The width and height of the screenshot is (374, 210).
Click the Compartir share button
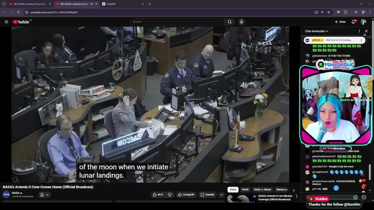(186, 195)
